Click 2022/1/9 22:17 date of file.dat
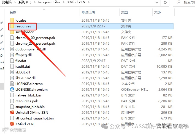Viewport: 195px width, 134px height. [93, 61]
